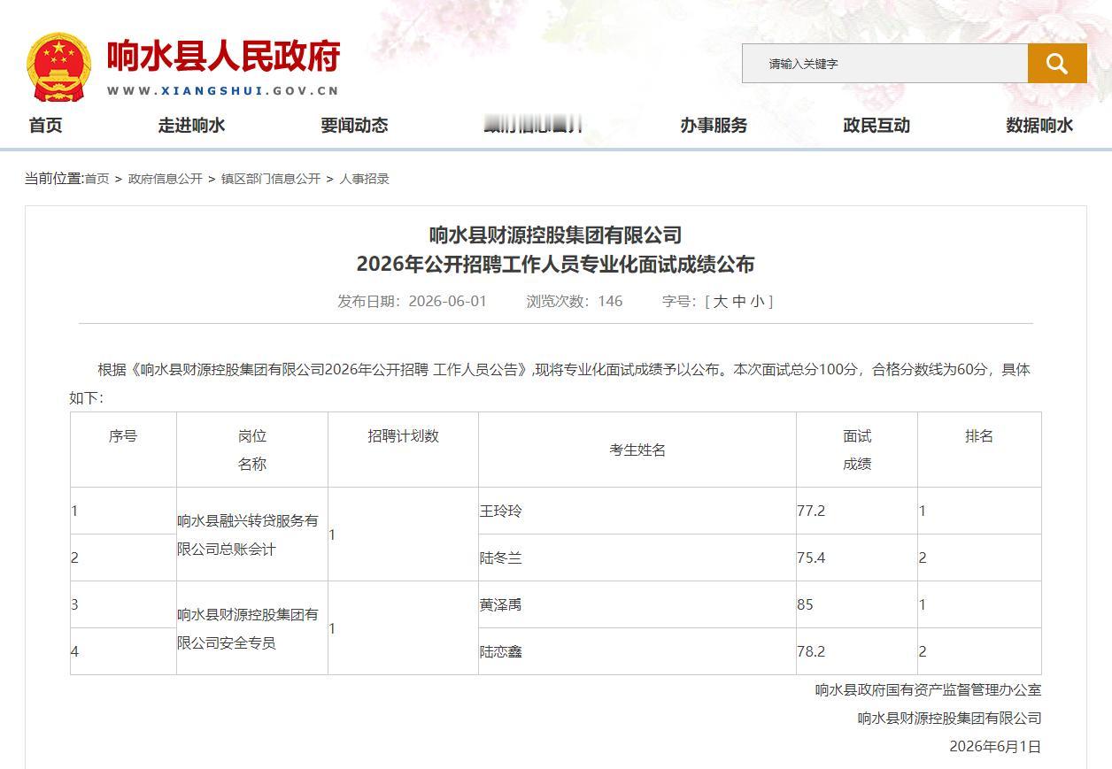Click the view count 146
This screenshot has width=1112, height=769.
point(610,301)
